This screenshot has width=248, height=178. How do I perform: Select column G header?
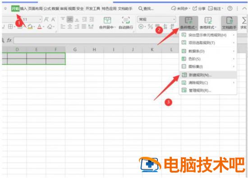[75, 50]
